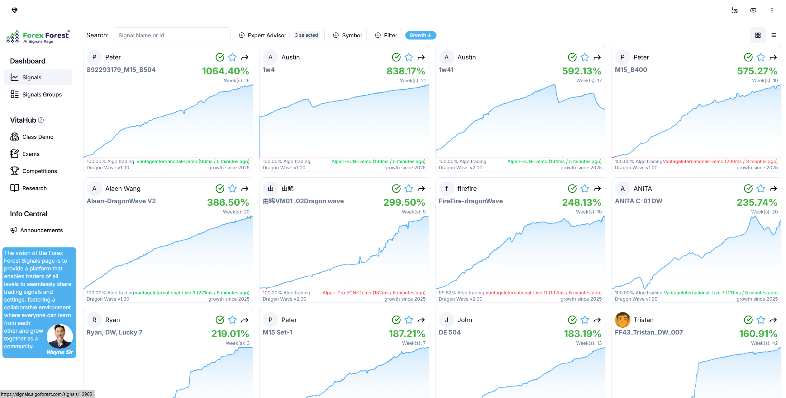Star the VM01 .02Dragon wave signal
This screenshot has width=786, height=398.
click(x=409, y=189)
